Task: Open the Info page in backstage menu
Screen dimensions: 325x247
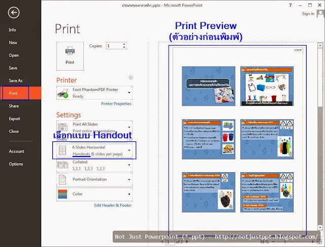Action: (x=12, y=30)
